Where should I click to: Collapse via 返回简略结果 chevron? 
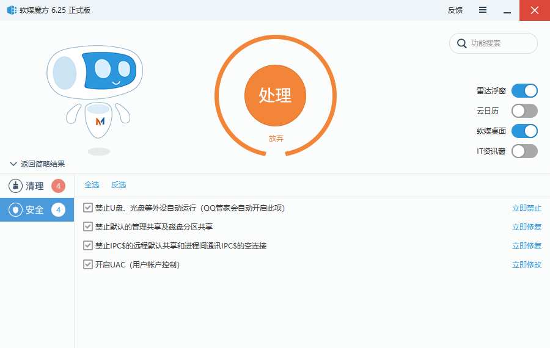pos(13,164)
